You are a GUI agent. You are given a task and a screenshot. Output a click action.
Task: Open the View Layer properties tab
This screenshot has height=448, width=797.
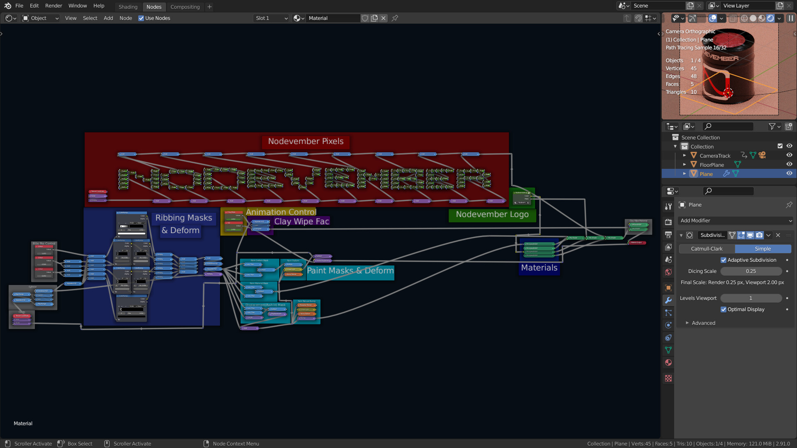(668, 247)
